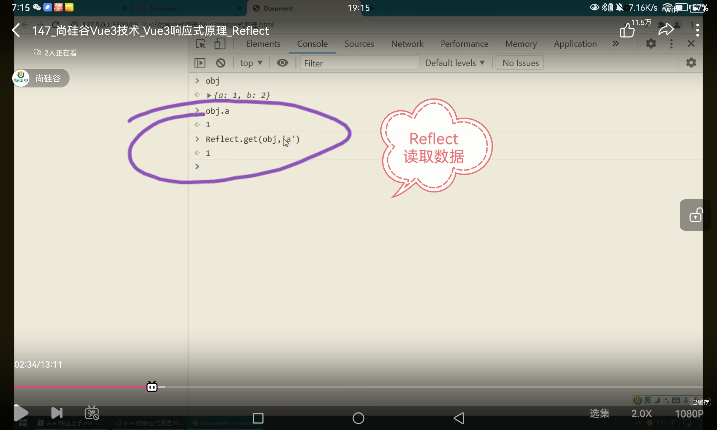Viewport: 717px width, 430px height.
Task: Open the DevTools settings gear
Action: click(x=651, y=44)
